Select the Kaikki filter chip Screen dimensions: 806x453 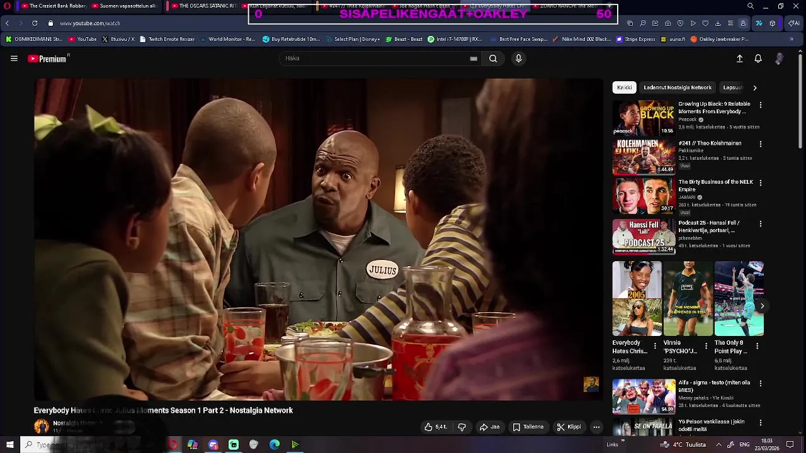(x=625, y=87)
